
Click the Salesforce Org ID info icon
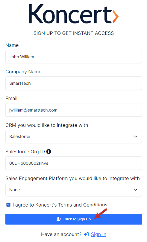(49, 152)
